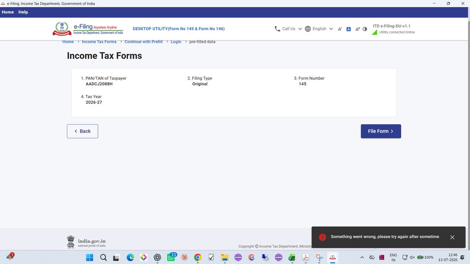Click the DESKTOP UTILITY Form No 145 heading
This screenshot has width=470, height=264.
(x=179, y=29)
